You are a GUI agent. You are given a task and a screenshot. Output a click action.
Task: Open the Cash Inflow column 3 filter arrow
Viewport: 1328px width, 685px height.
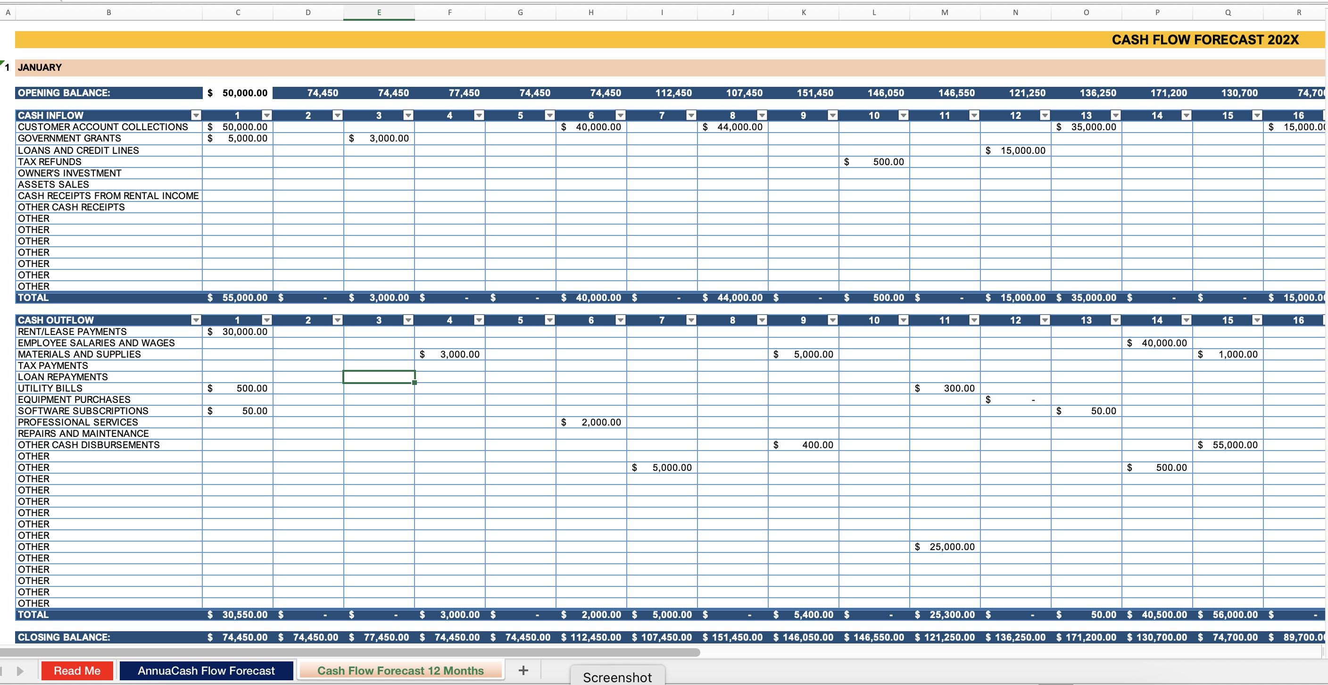point(408,115)
